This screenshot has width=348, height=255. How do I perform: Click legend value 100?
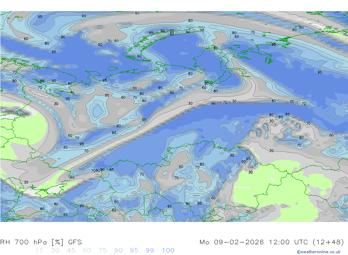(x=168, y=250)
